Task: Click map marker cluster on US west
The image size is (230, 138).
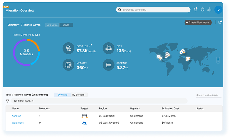Action: pos(159,57)
